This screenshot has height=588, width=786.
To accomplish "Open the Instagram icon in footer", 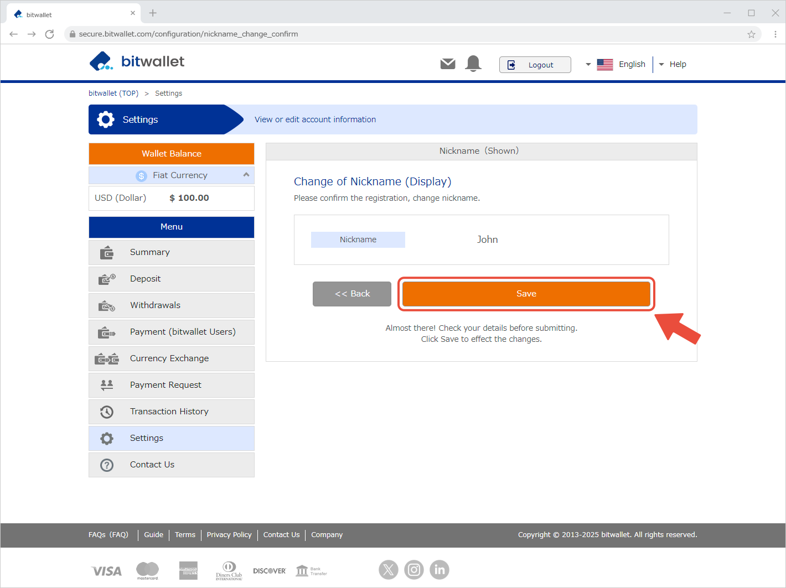I will click(x=414, y=569).
